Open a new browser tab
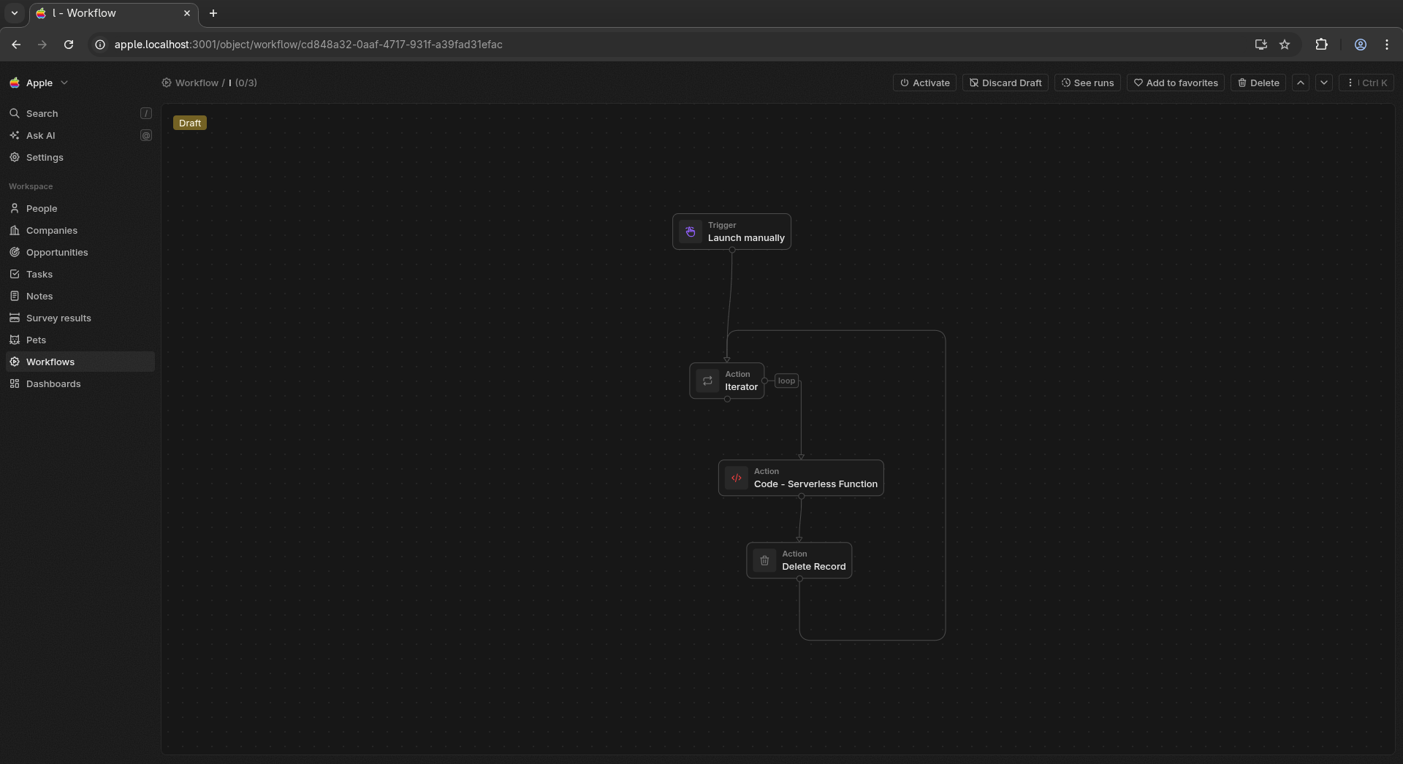This screenshot has height=764, width=1403. point(213,13)
